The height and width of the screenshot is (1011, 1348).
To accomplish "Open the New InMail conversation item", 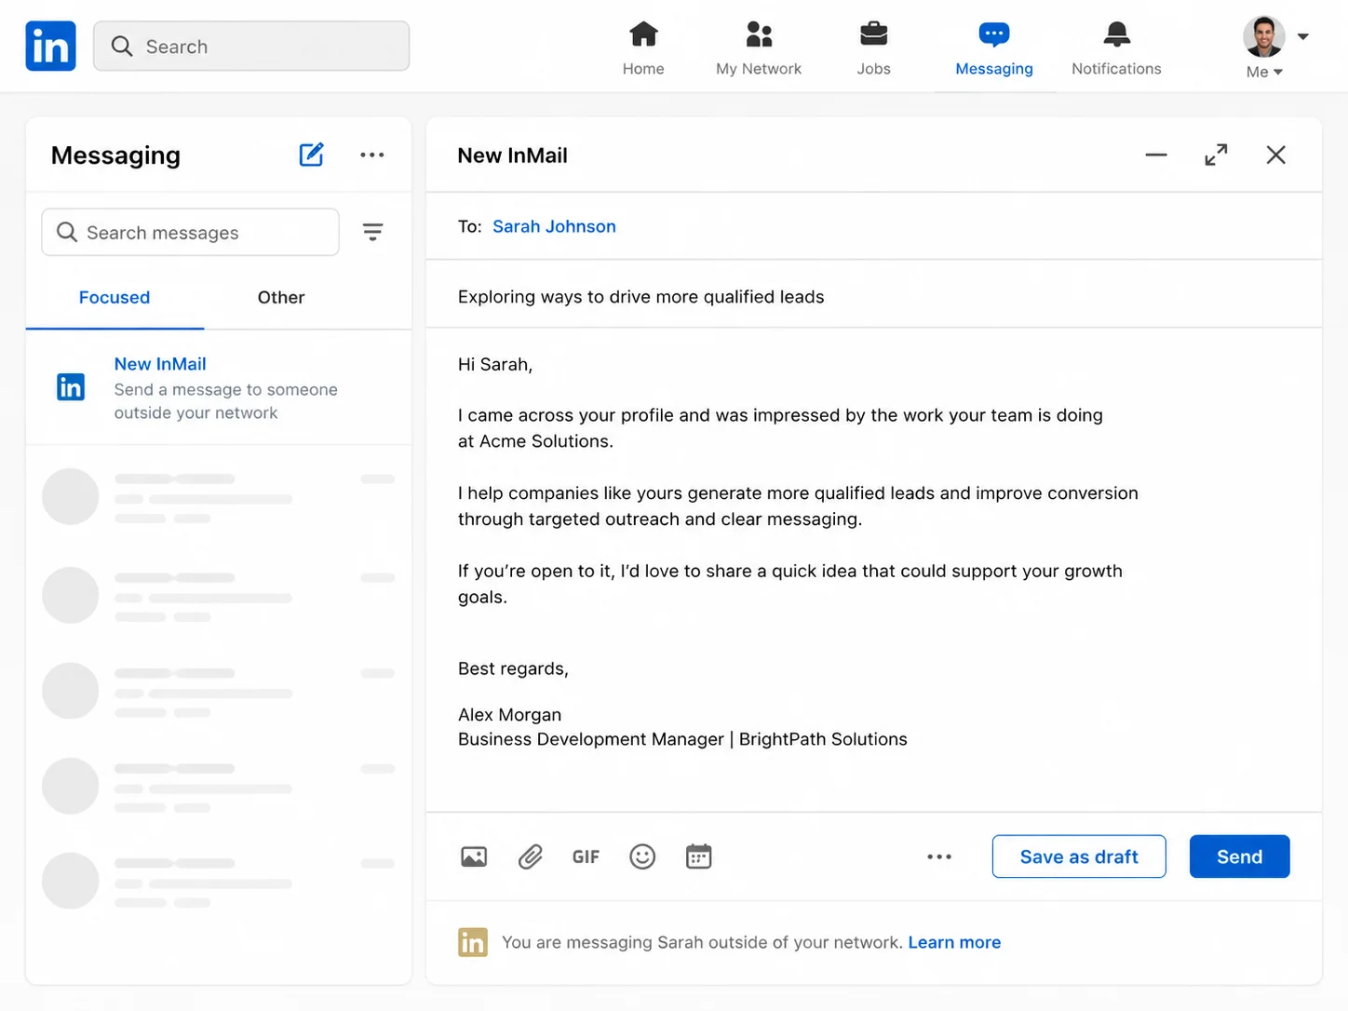I will tap(219, 387).
